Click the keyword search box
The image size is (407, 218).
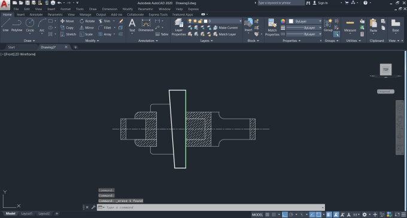pos(281,3)
